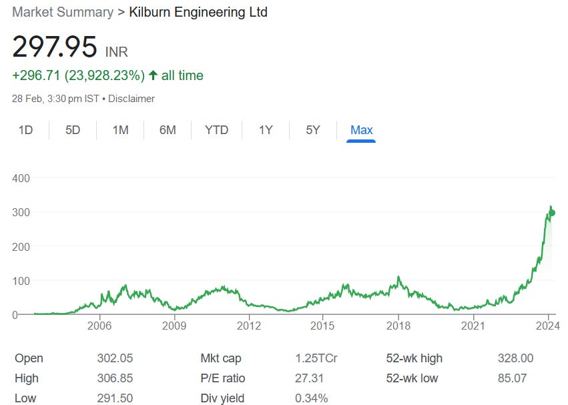Click the 52-wk low value 85.07
This screenshot has height=405, width=568.
pos(512,378)
